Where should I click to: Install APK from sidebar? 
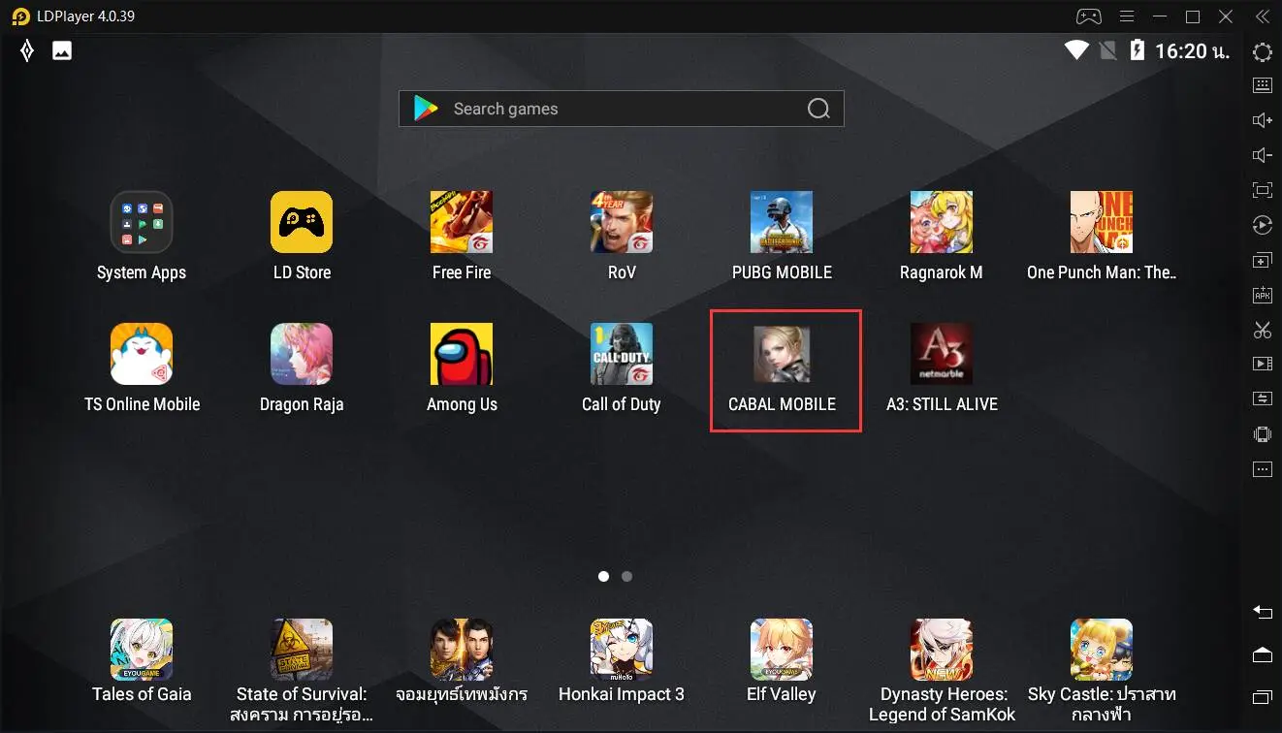(1263, 296)
